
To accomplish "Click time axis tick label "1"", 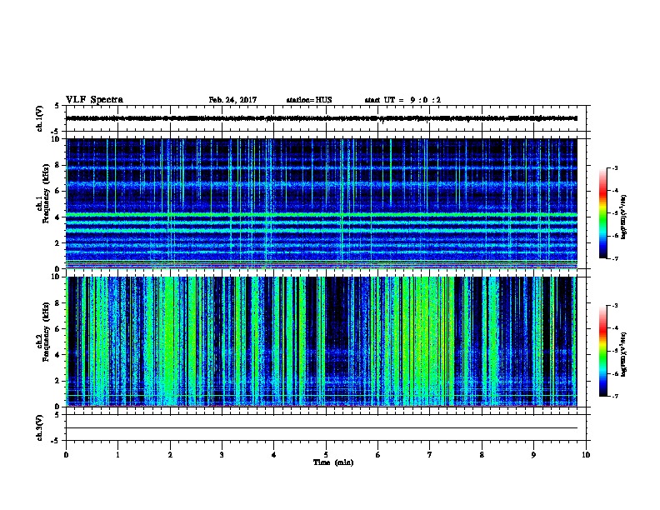I will (118, 455).
